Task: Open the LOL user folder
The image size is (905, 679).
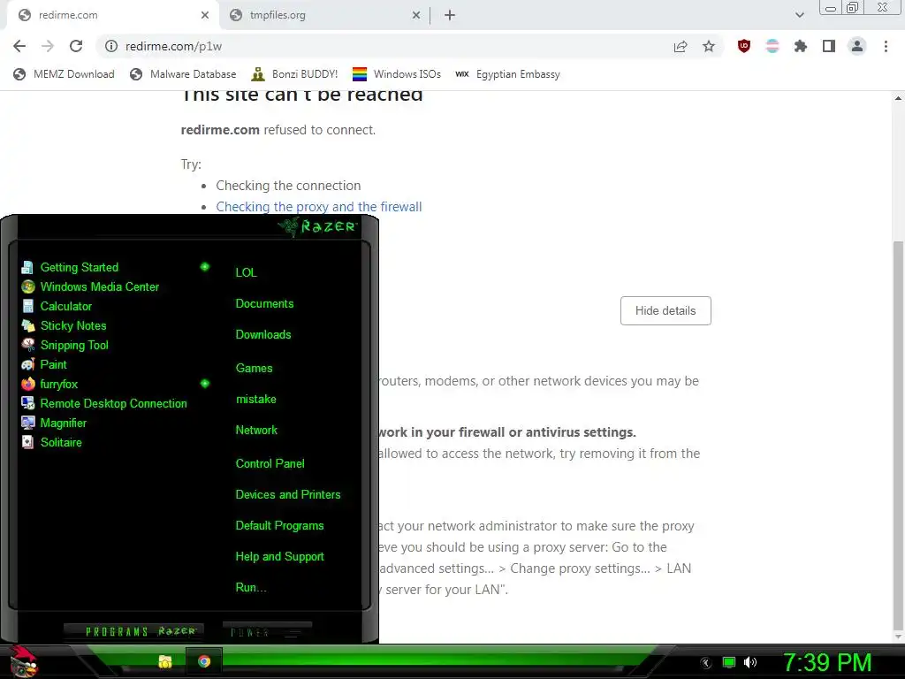Action: [246, 272]
